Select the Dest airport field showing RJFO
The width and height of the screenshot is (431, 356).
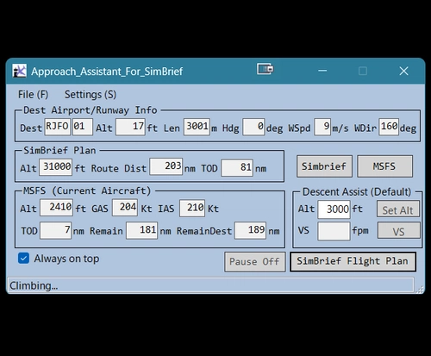(x=57, y=127)
